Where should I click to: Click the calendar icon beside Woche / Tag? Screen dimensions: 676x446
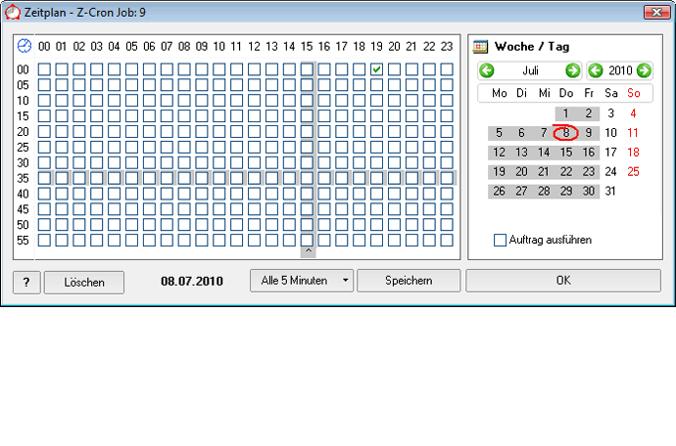pyautogui.click(x=481, y=46)
